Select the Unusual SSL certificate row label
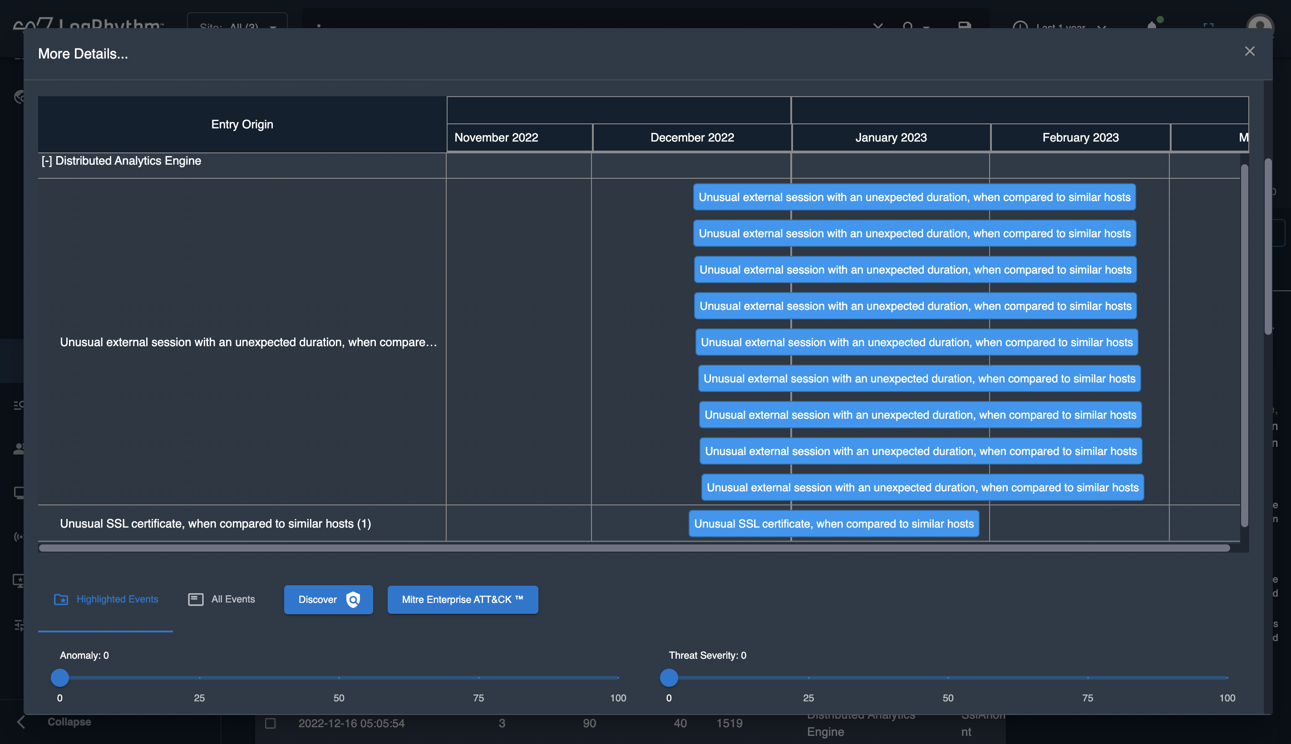The image size is (1291, 744). click(x=215, y=524)
